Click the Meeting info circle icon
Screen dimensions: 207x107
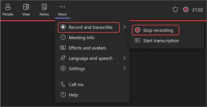63,38
